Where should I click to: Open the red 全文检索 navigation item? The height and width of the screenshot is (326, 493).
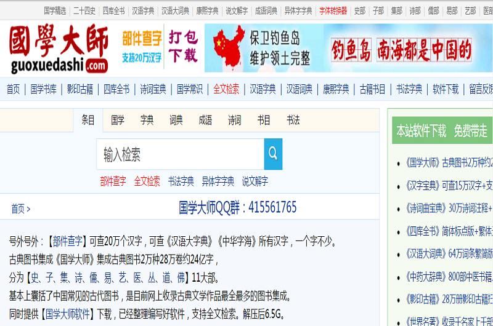[x=226, y=89]
